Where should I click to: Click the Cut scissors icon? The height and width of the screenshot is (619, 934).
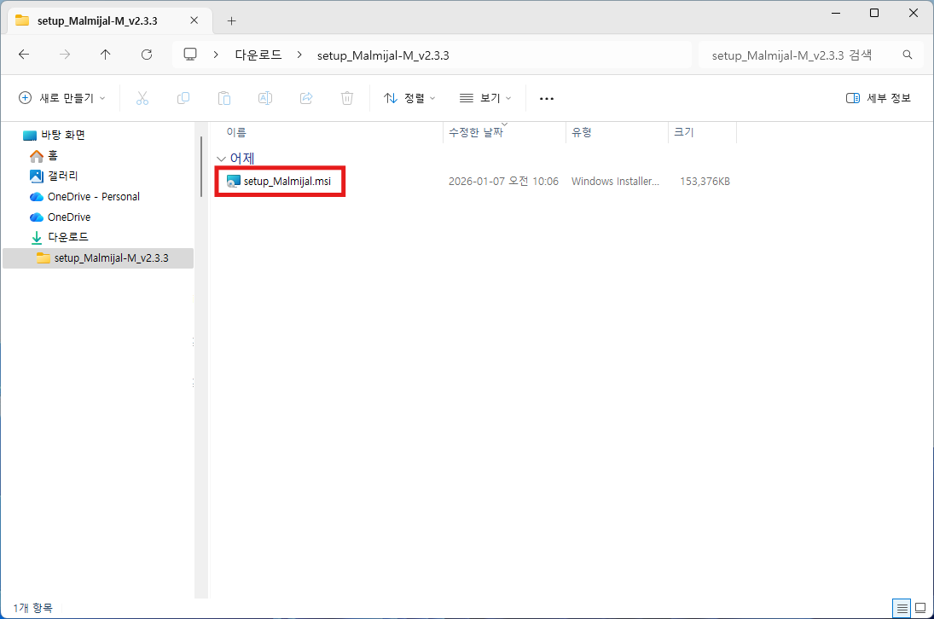pyautogui.click(x=142, y=98)
